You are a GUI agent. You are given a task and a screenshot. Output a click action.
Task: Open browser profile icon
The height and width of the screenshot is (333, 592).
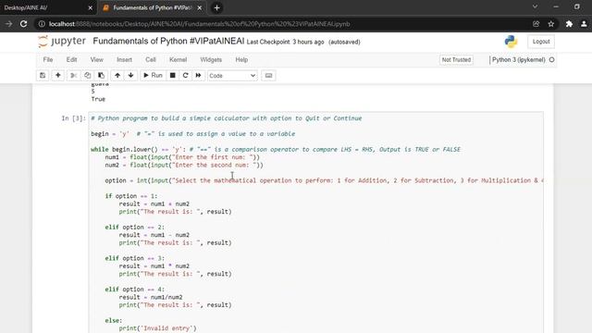click(584, 24)
